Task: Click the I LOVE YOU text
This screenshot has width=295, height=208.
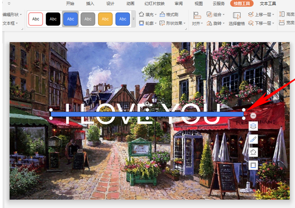Action: [143, 114]
